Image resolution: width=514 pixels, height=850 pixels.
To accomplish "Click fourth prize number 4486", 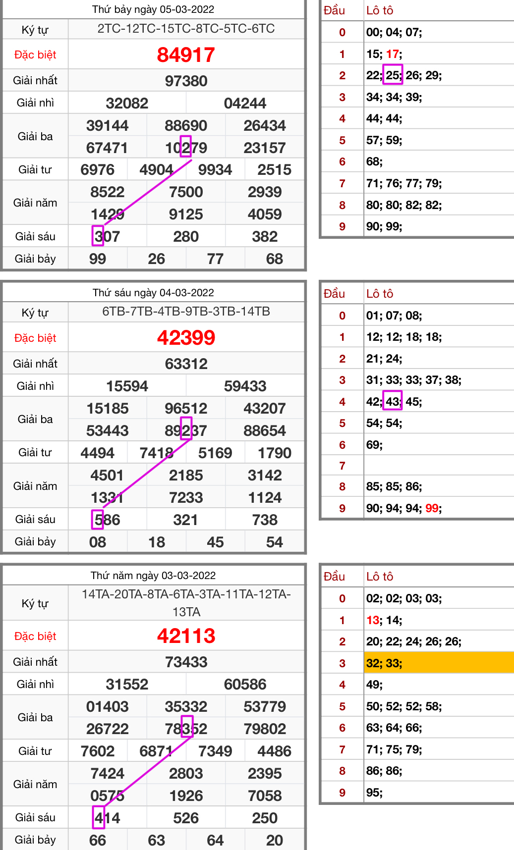I will click(x=275, y=751).
